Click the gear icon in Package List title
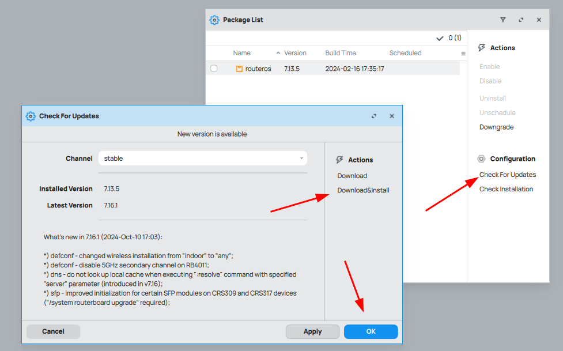 (x=214, y=20)
